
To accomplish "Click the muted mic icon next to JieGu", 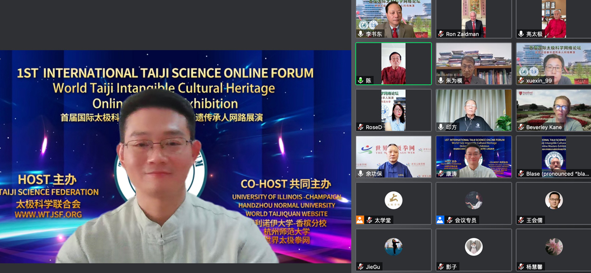I will tap(361, 267).
